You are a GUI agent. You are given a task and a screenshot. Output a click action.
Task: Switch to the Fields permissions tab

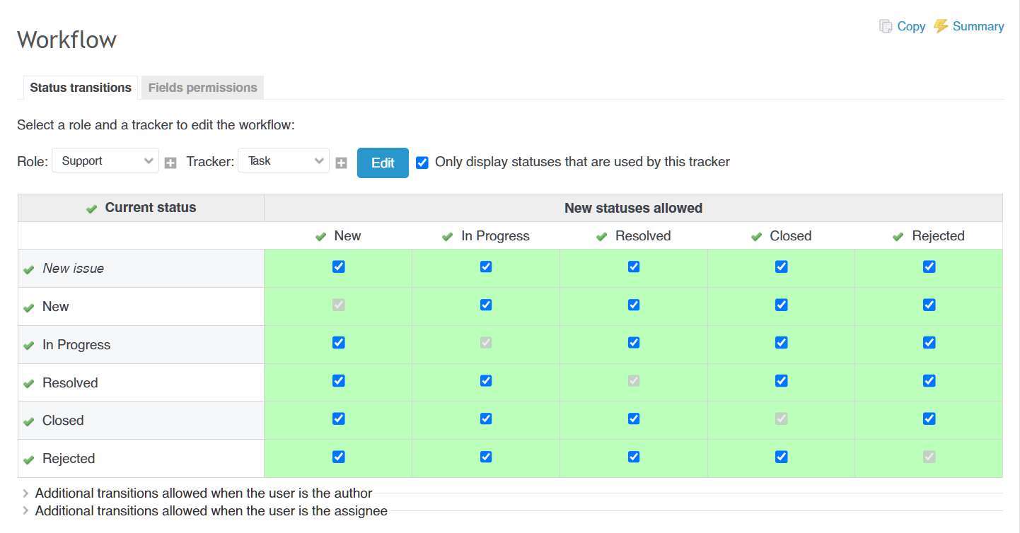coord(202,88)
